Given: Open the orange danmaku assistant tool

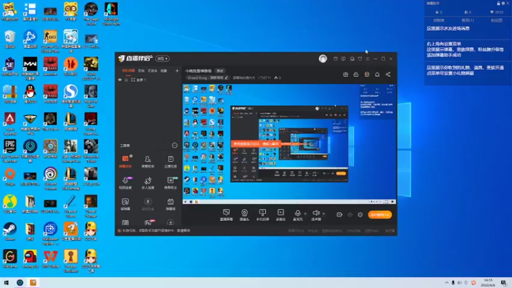Looking at the screenshot, I should pyautogui.click(x=125, y=161).
